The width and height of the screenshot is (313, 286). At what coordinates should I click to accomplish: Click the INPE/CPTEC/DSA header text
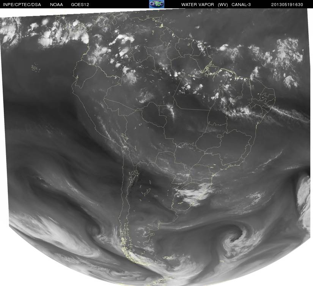pos(22,5)
